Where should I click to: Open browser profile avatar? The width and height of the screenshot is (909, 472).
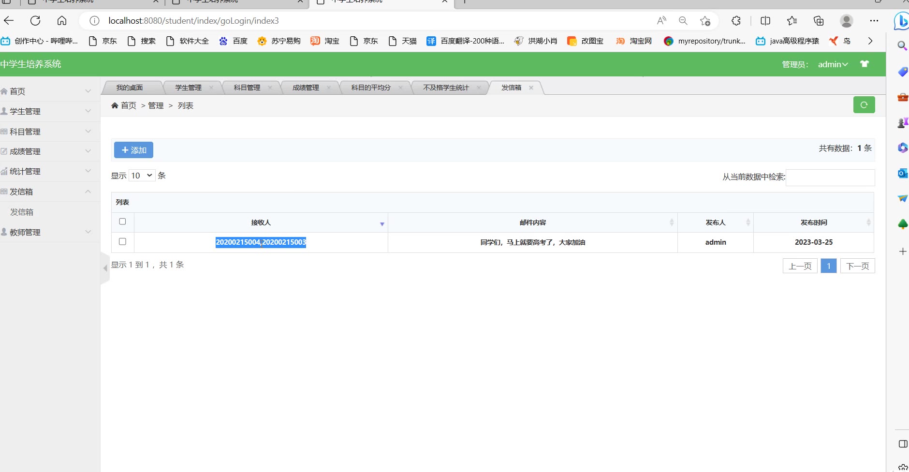(x=846, y=21)
